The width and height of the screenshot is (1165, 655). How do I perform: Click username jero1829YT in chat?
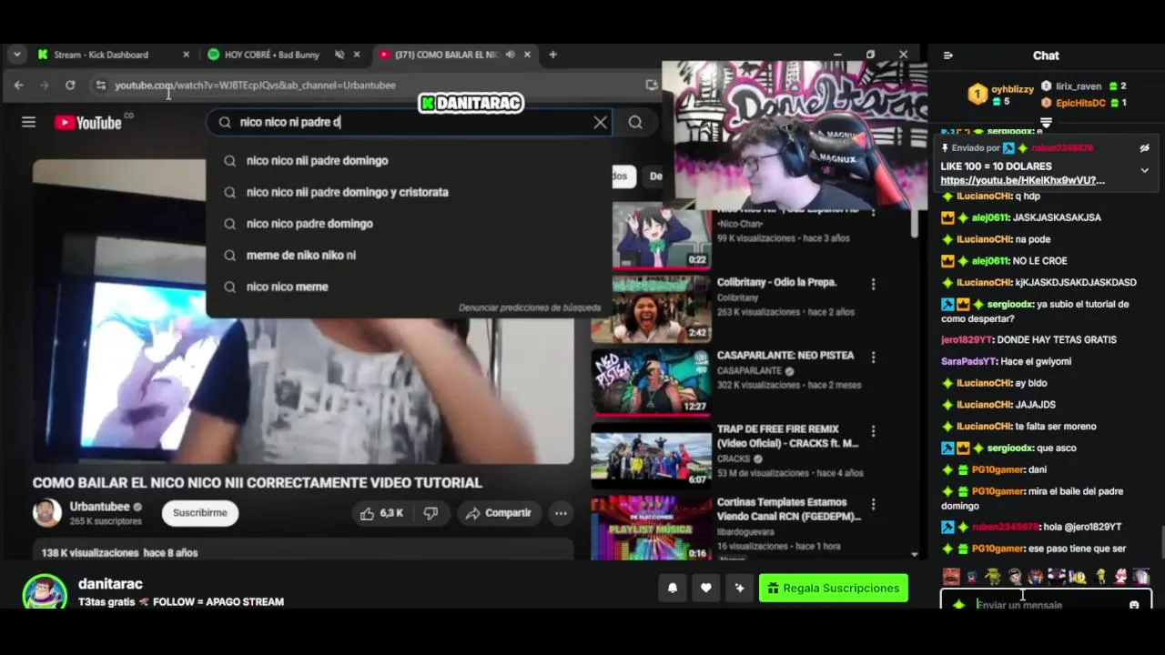point(967,339)
